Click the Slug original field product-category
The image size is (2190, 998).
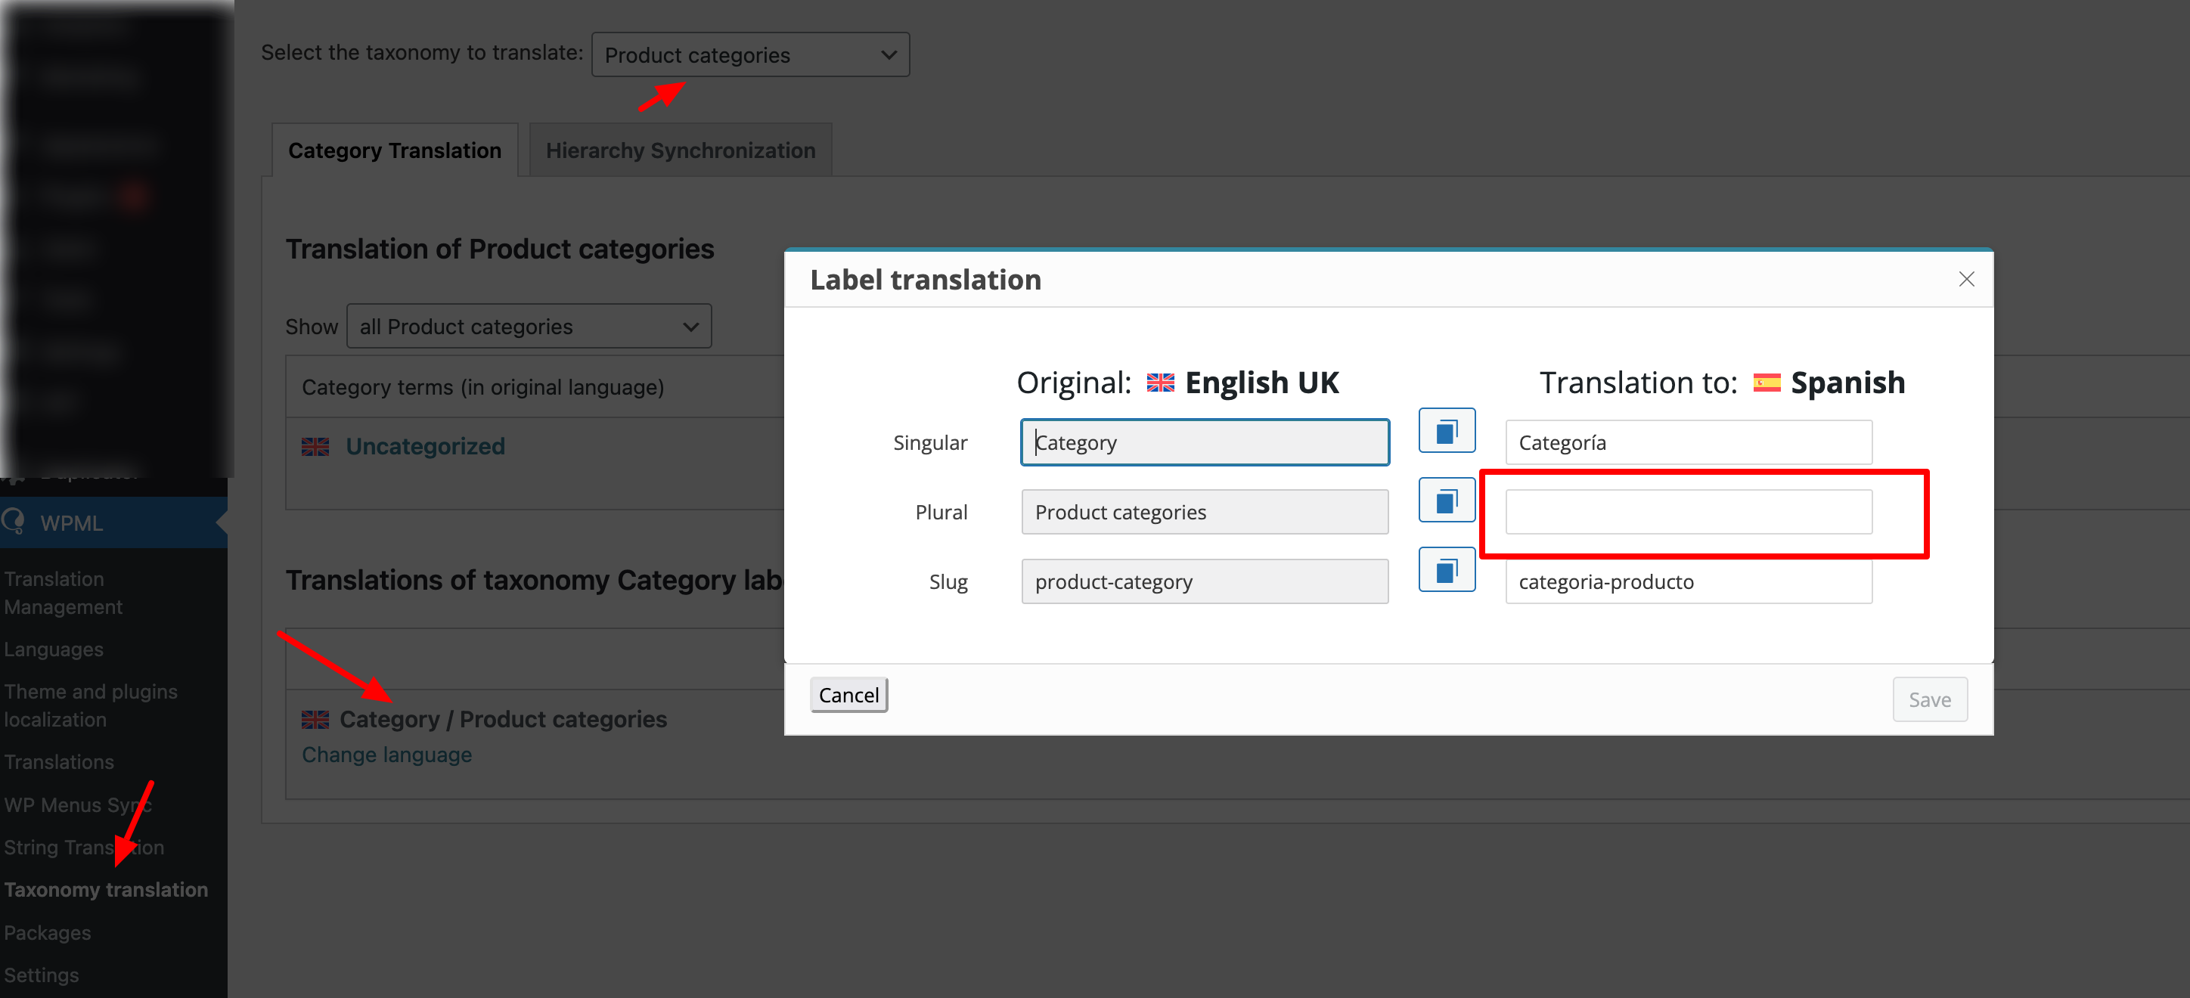[x=1205, y=582]
